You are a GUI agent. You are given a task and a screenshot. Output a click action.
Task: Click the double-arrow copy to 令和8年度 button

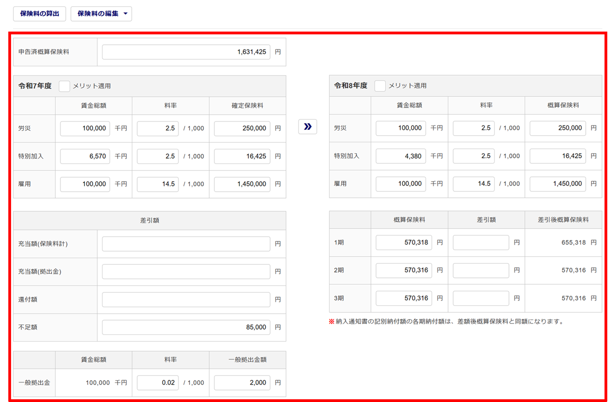tap(307, 126)
